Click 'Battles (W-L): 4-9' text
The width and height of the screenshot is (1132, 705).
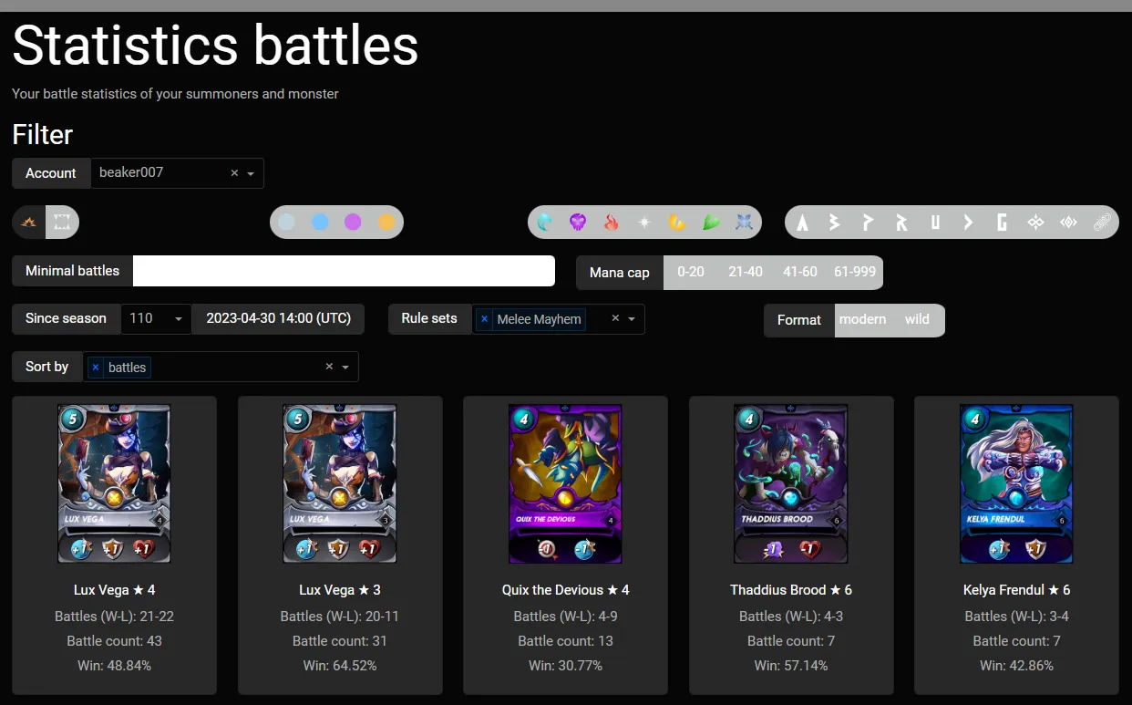565,616
